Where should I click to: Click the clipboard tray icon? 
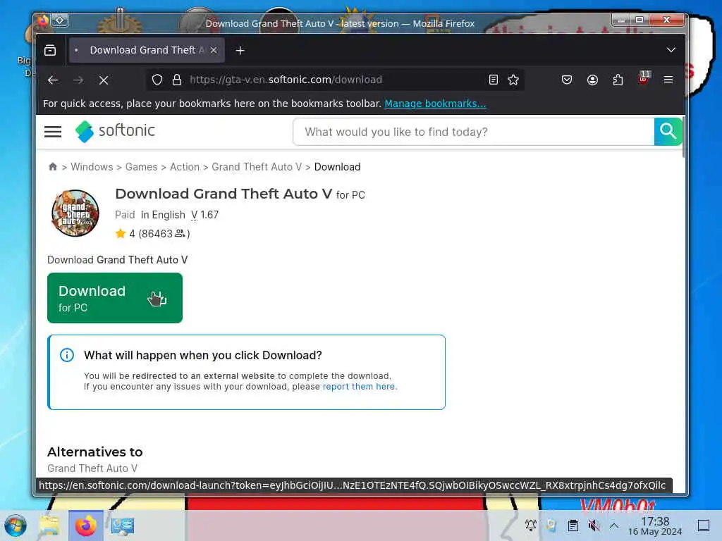click(573, 526)
